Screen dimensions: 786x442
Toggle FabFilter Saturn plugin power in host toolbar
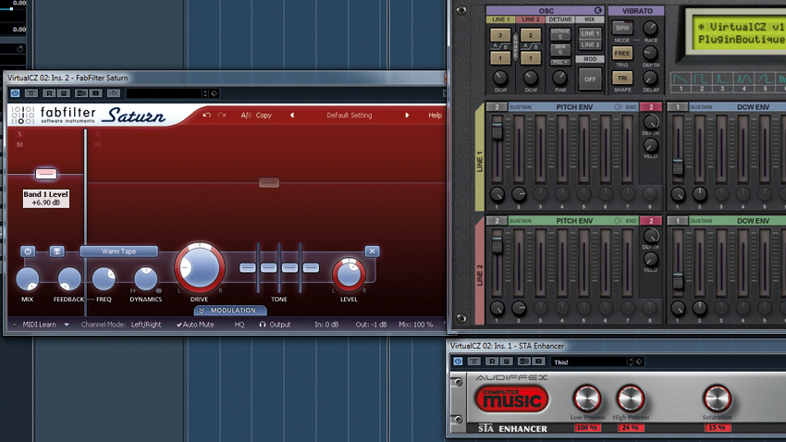(x=15, y=93)
